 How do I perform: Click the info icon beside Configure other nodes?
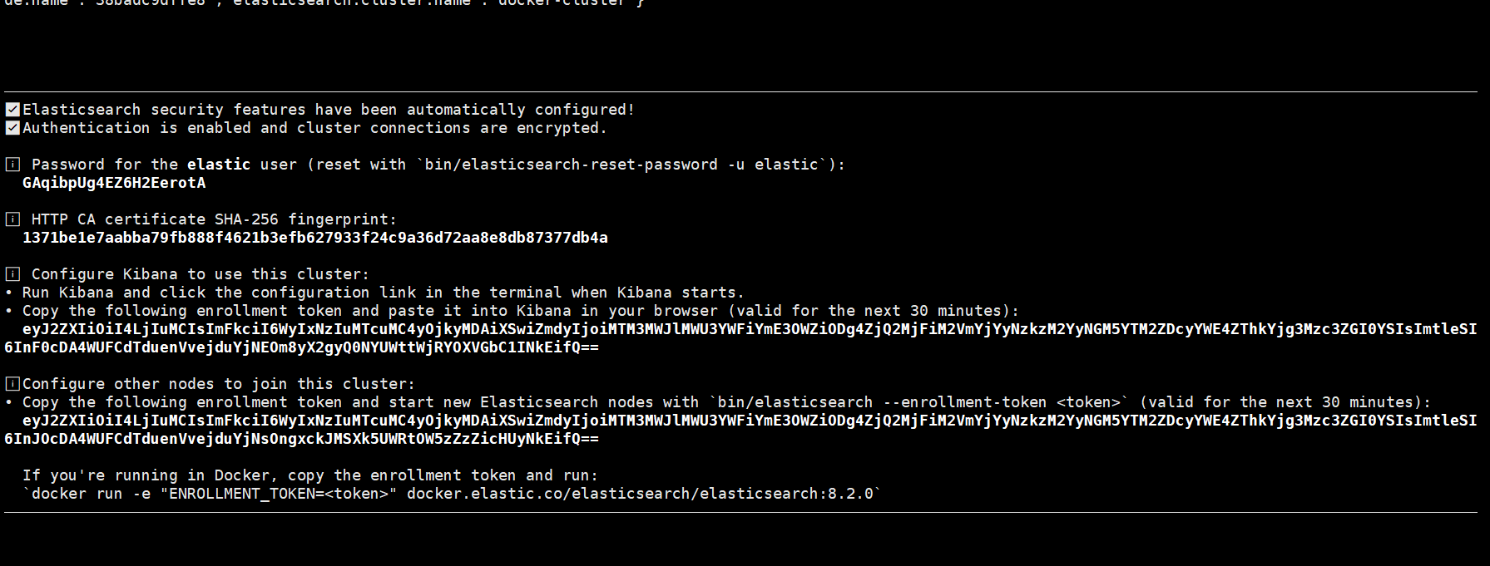coord(12,384)
